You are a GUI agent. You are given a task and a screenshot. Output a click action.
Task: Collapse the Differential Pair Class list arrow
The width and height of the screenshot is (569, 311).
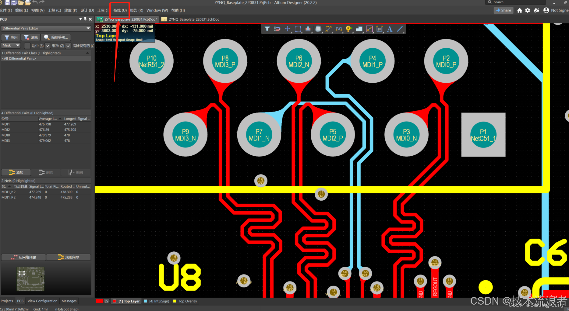coord(87,53)
